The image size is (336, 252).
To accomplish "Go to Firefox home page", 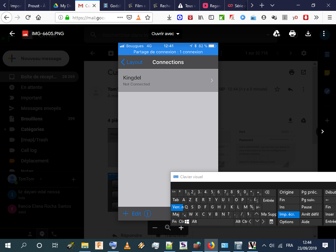I will (x=38, y=17).
